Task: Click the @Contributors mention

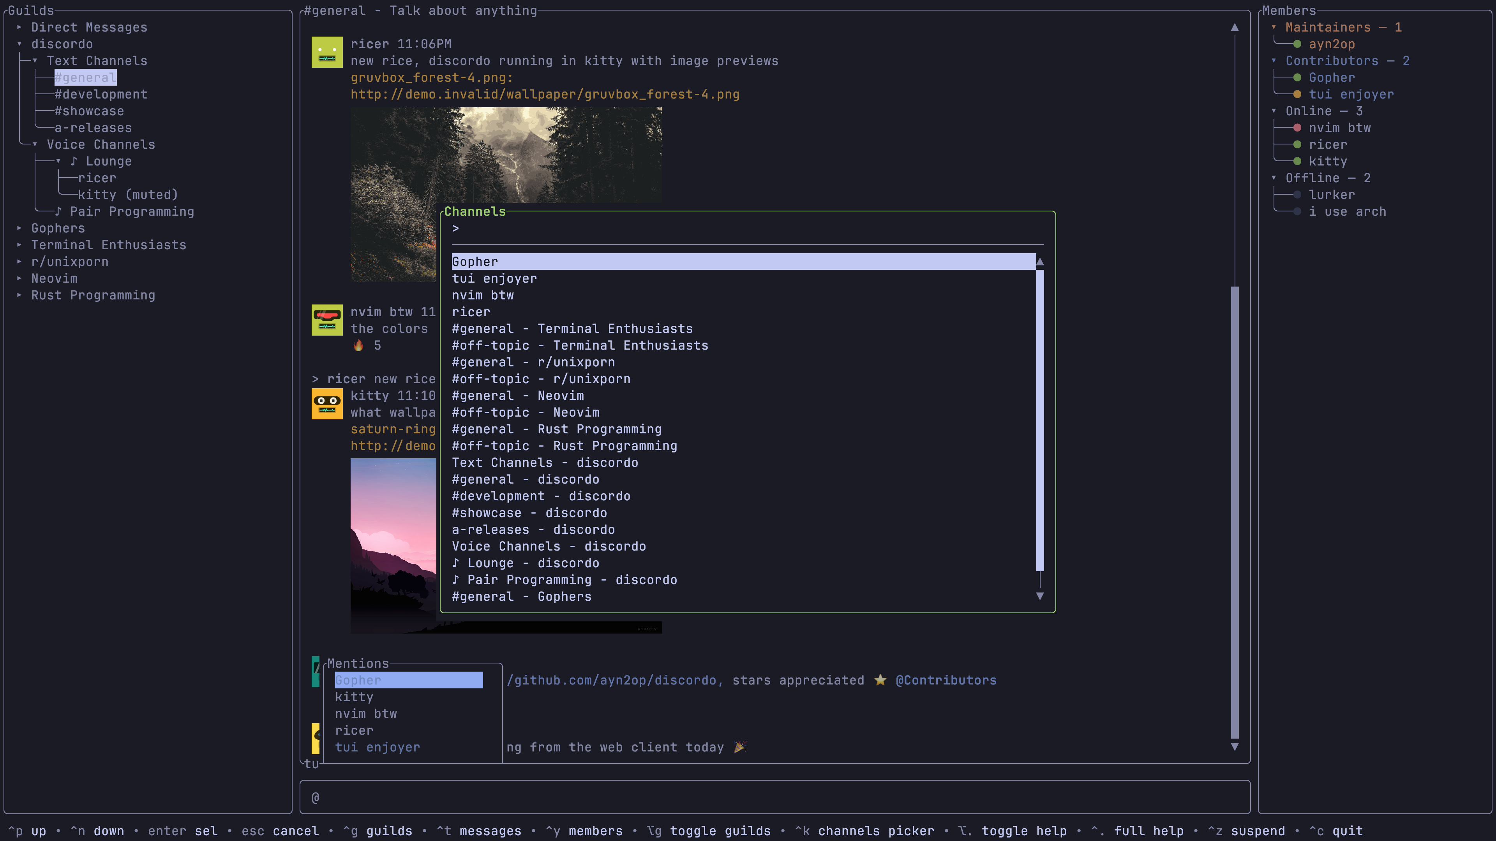Action: [x=946, y=680]
